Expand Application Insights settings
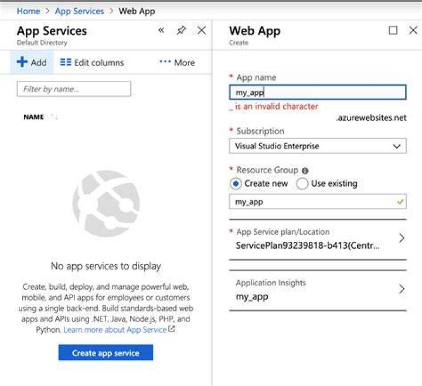The image size is (422, 386). click(318, 290)
